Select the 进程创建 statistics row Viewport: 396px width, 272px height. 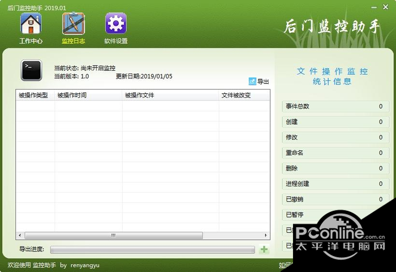[x=335, y=184]
